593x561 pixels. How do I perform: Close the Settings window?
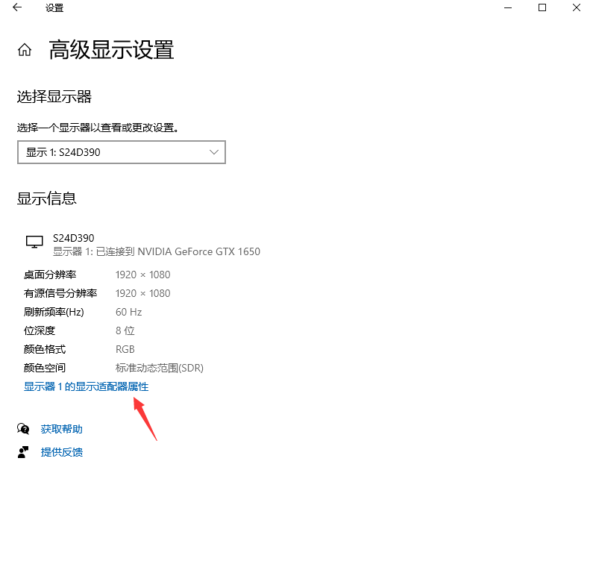coord(577,8)
